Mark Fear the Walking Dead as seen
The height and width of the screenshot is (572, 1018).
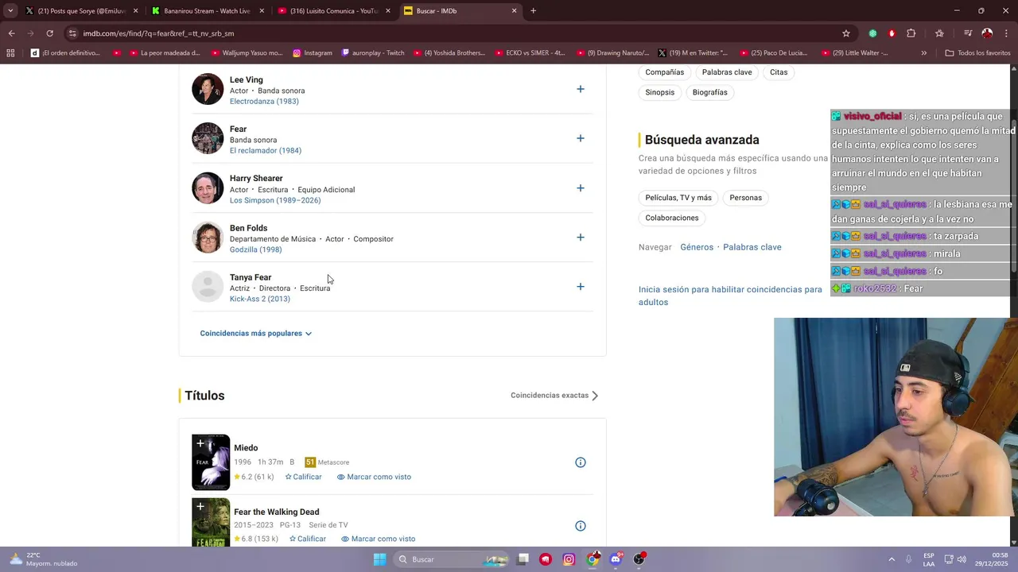[378, 539]
